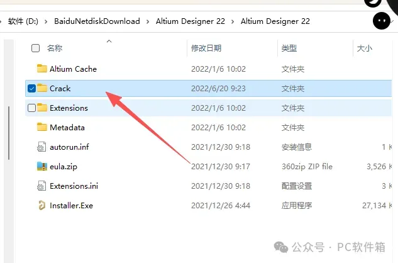
Task: Open the Altium Cache folder icon
Action: [x=41, y=69]
